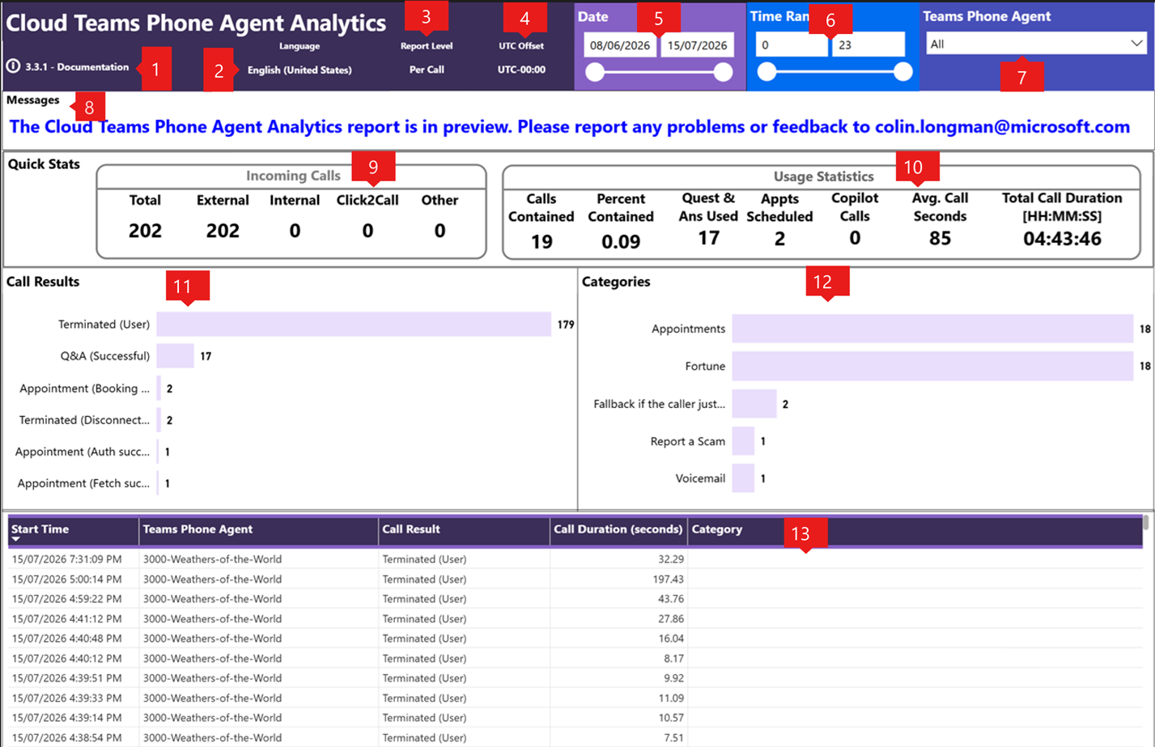Click the Per Call report level value
This screenshot has height=747, width=1155.
pyautogui.click(x=427, y=70)
